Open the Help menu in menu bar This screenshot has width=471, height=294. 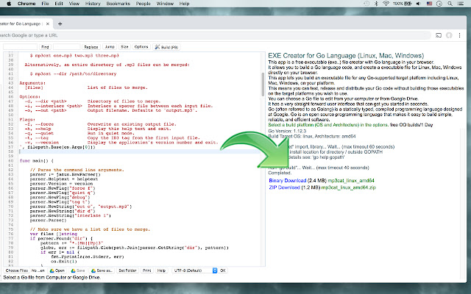click(x=185, y=4)
